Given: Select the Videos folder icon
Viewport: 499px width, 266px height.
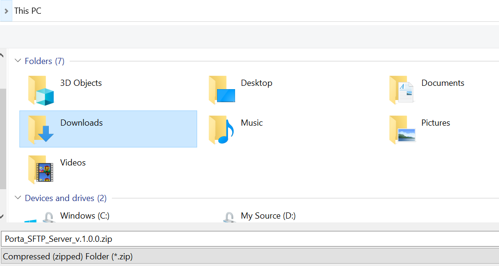Looking at the screenshot, I should point(41,170).
